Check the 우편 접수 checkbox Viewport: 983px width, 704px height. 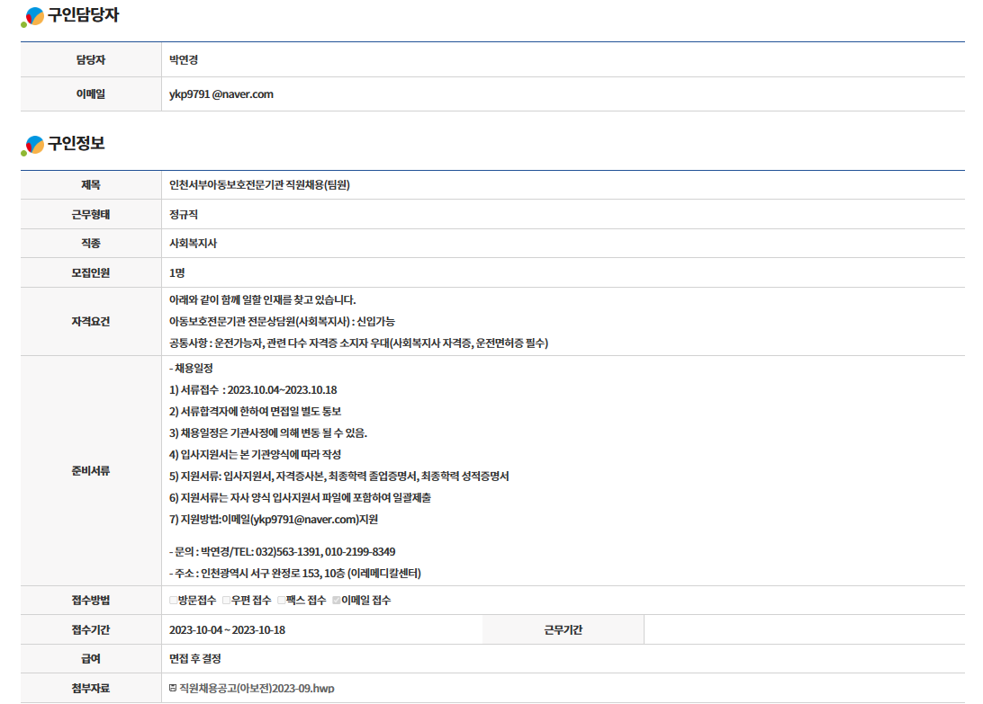[227, 601]
